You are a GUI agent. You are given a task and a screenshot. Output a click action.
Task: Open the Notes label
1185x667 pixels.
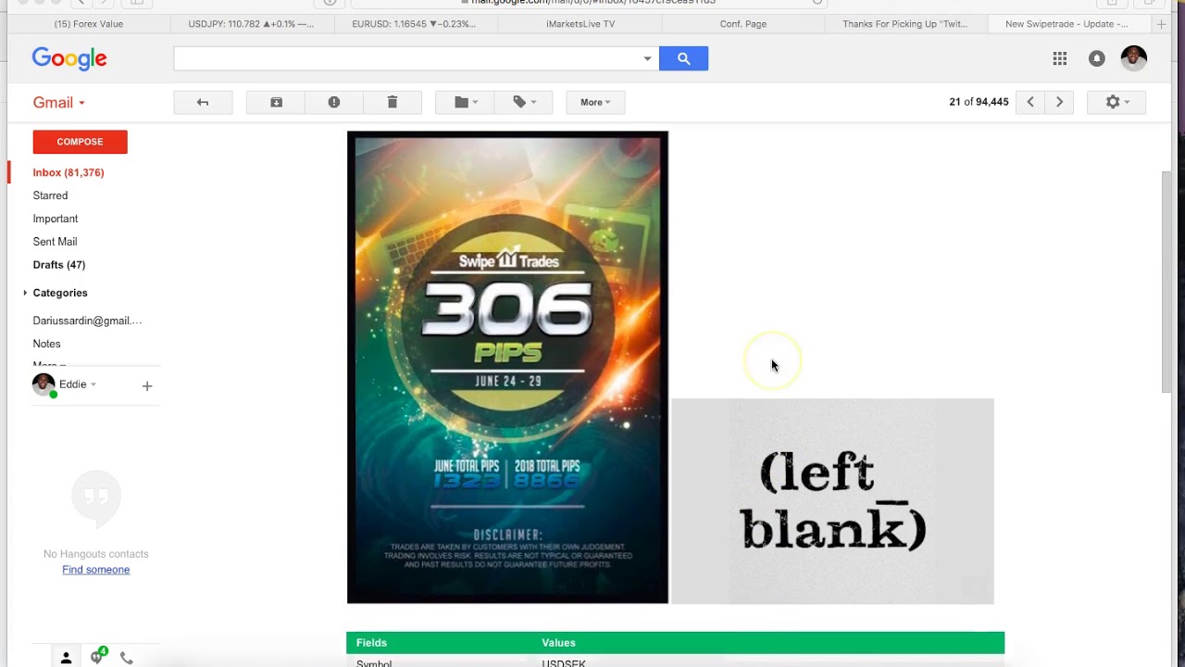(46, 344)
